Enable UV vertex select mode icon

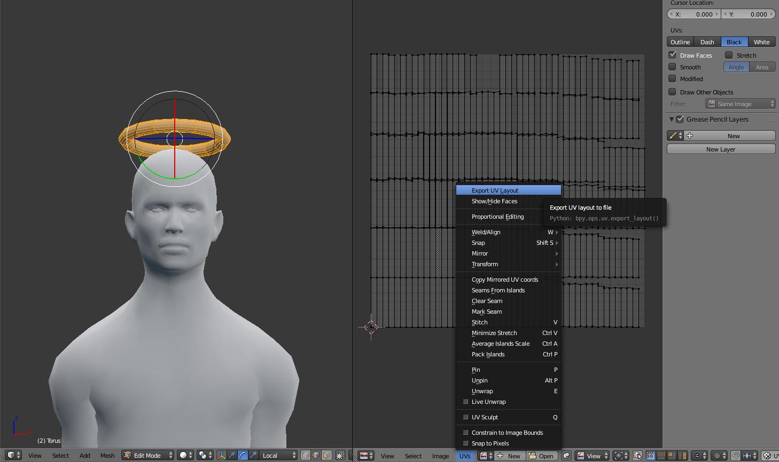pos(650,456)
